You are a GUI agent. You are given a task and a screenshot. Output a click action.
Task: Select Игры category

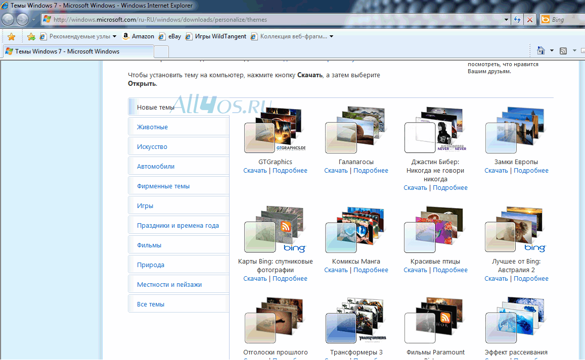coord(179,205)
